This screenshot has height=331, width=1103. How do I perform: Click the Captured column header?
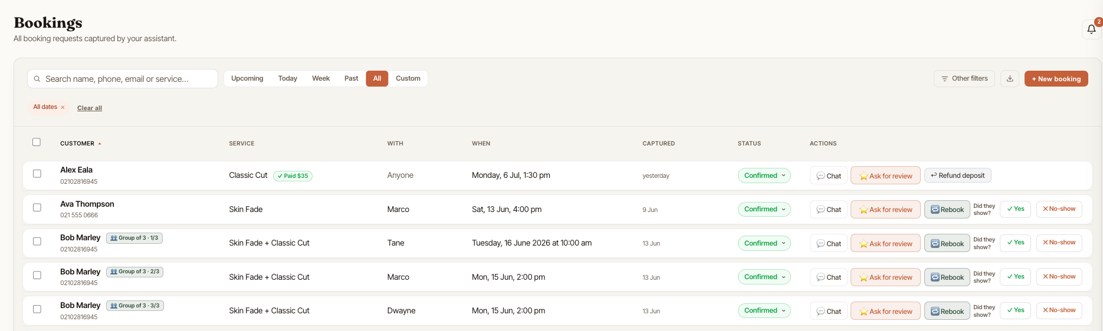coord(658,144)
